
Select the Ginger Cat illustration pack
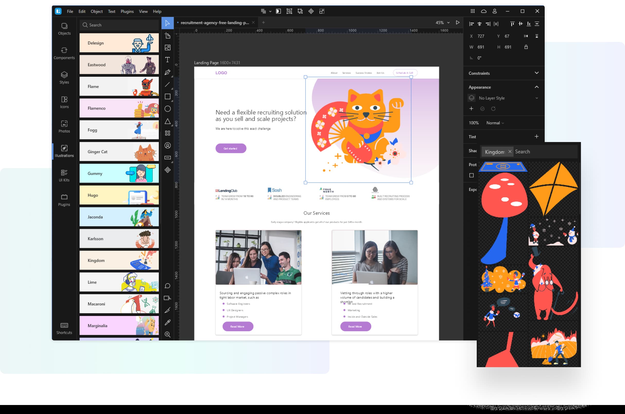coord(119,152)
